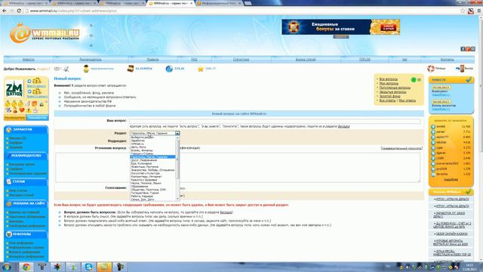
Task: Switch to the last open browser tab
Action: click(220, 3)
